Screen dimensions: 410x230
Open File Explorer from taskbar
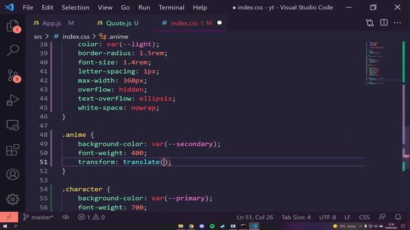[x=181, y=226]
